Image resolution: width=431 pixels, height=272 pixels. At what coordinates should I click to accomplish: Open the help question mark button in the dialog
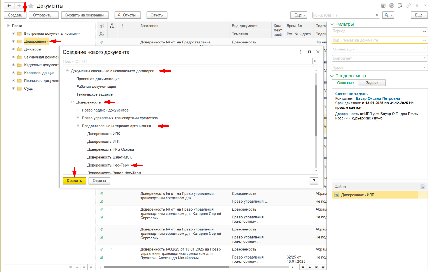[x=314, y=181]
